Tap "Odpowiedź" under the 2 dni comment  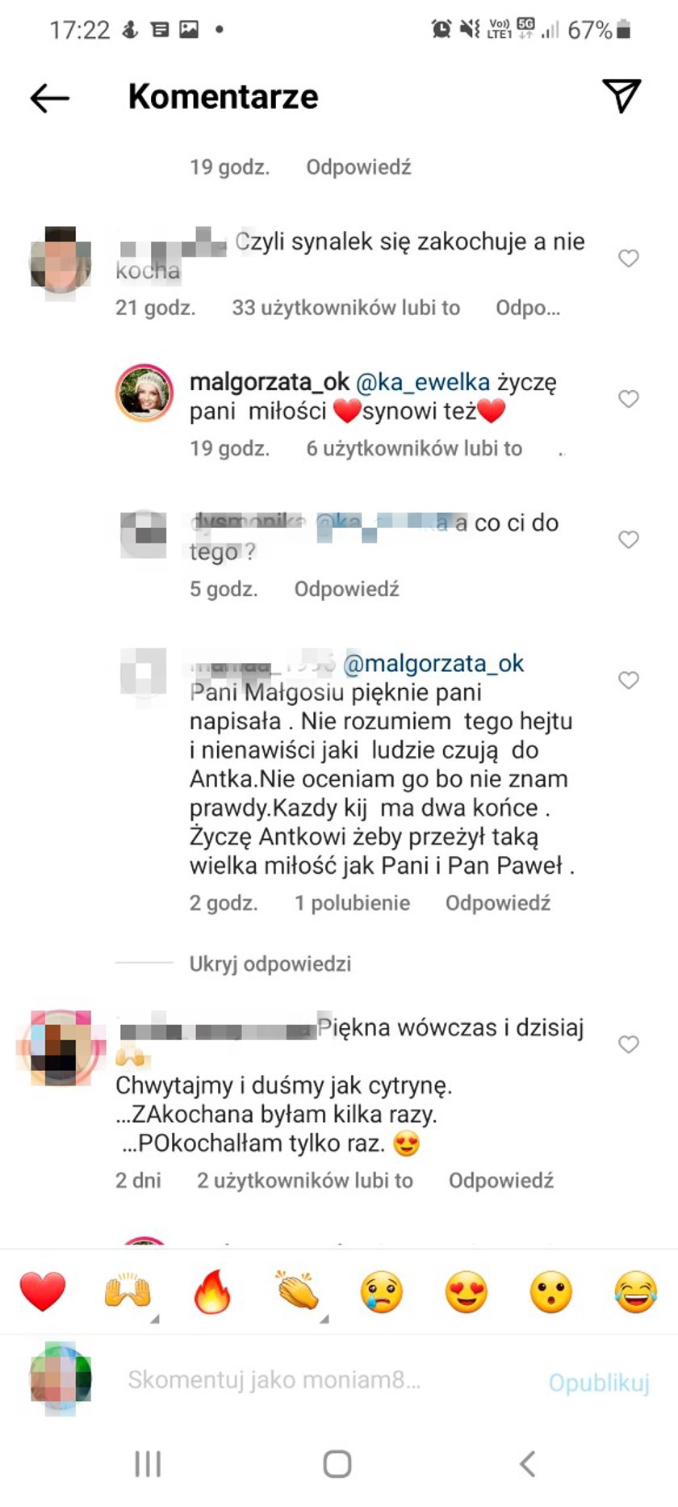click(501, 1181)
